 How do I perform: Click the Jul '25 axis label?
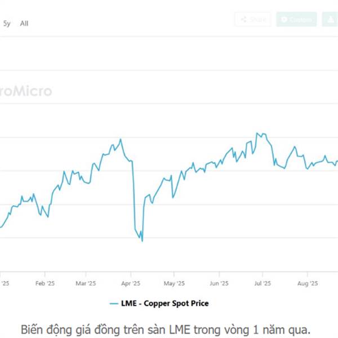(263, 283)
